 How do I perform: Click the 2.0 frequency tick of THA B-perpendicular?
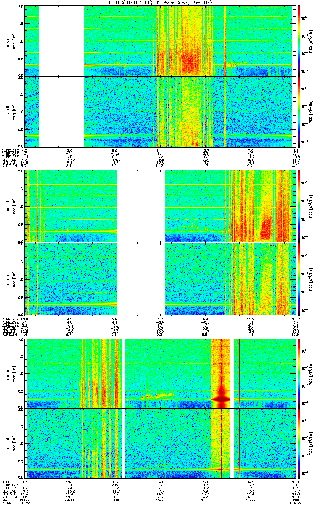pos(21,8)
